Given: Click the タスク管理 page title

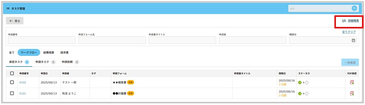Looking at the screenshot, I should pos(18,9).
